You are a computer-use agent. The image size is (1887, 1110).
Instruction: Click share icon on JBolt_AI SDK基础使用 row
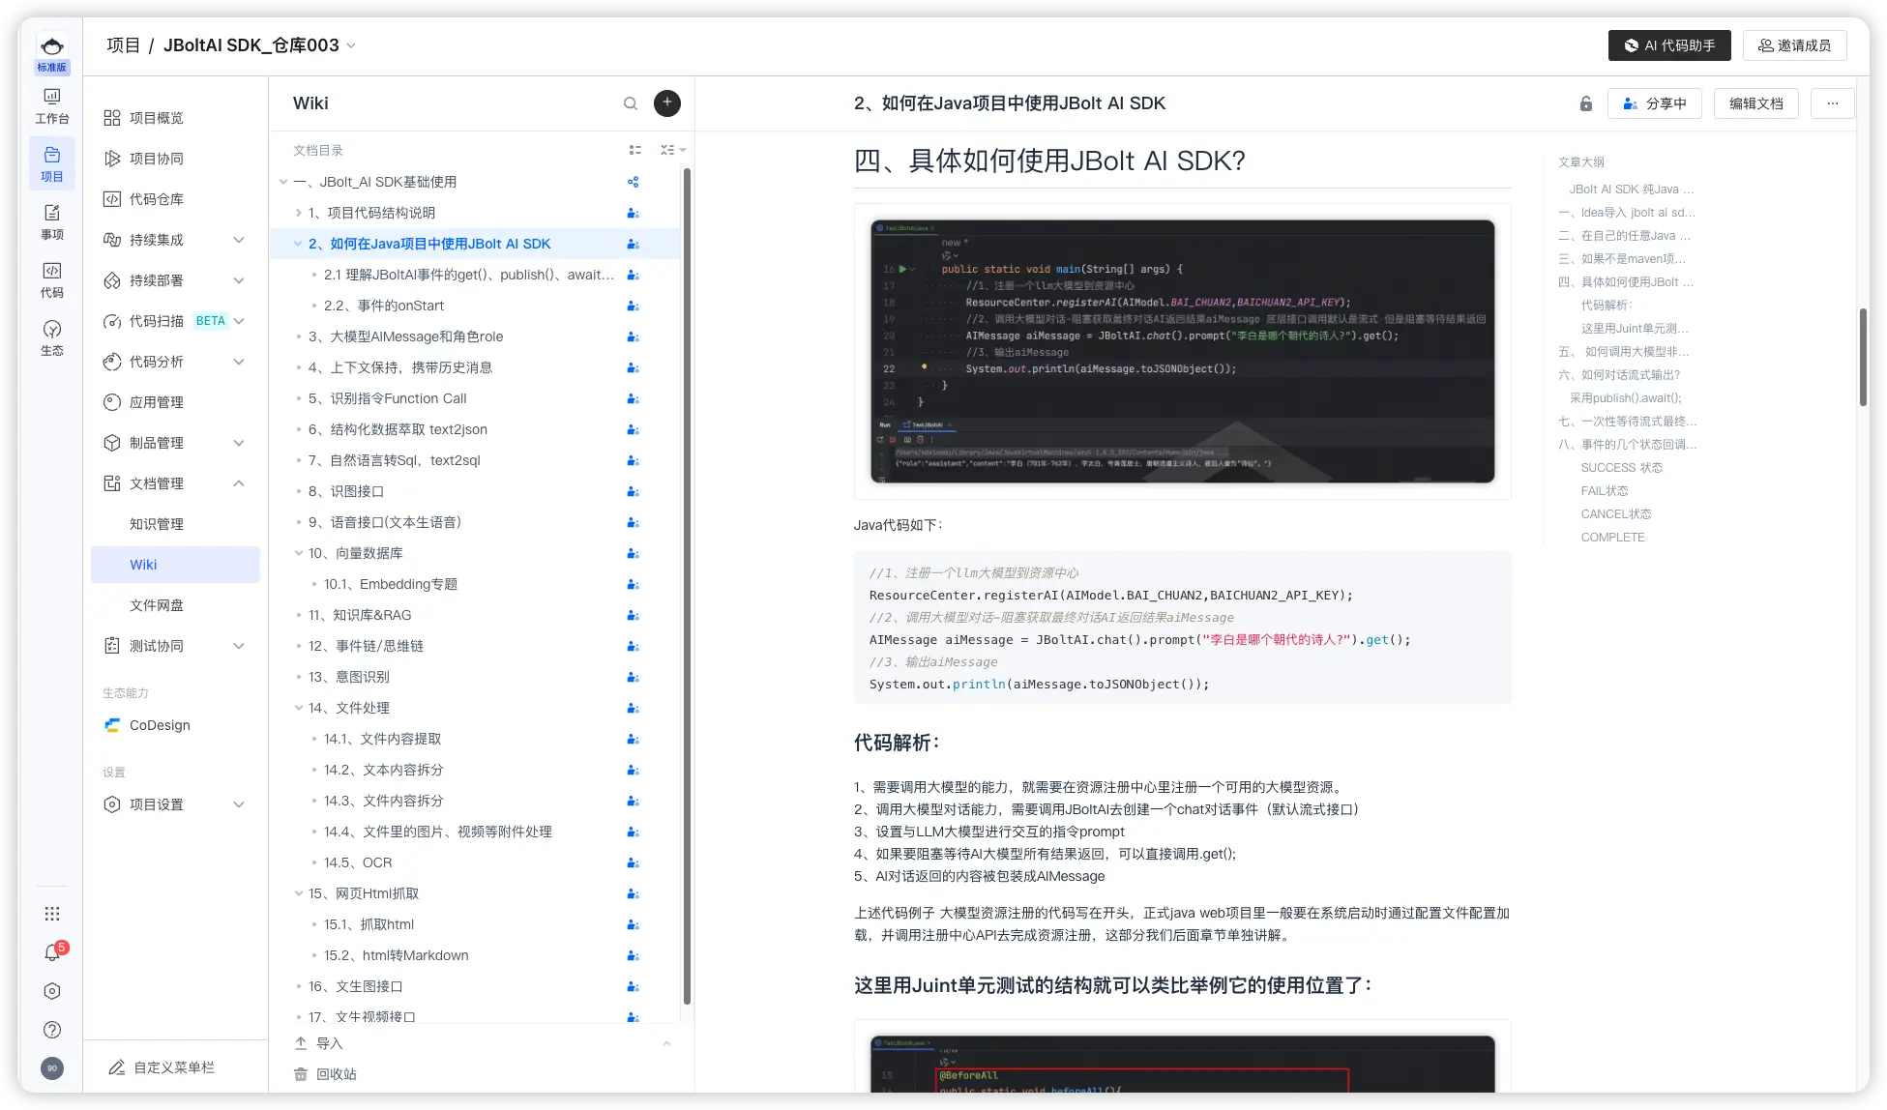[x=634, y=182]
